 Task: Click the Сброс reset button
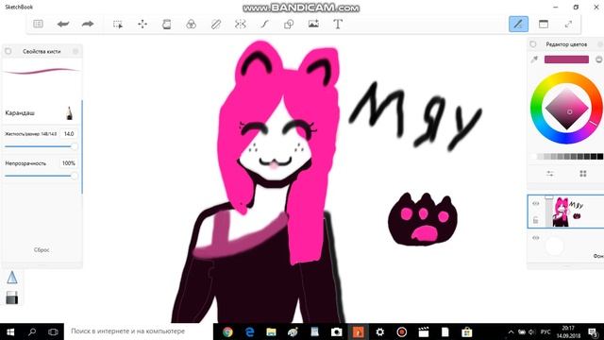[x=42, y=249]
